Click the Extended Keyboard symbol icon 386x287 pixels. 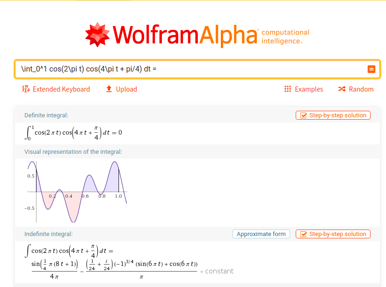pyautogui.click(x=26, y=89)
